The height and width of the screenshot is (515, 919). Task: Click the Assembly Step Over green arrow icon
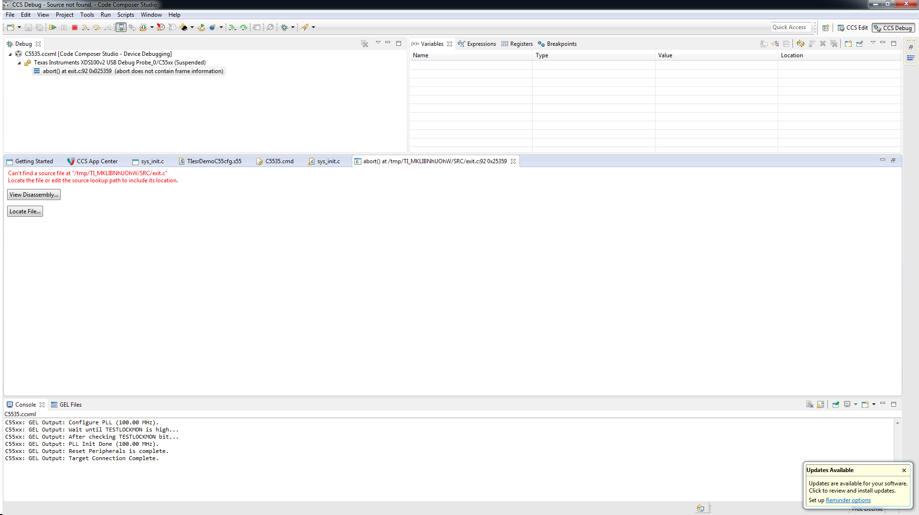[x=244, y=28]
